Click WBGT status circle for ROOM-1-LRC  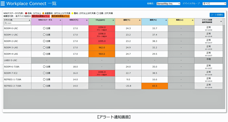[44, 35]
